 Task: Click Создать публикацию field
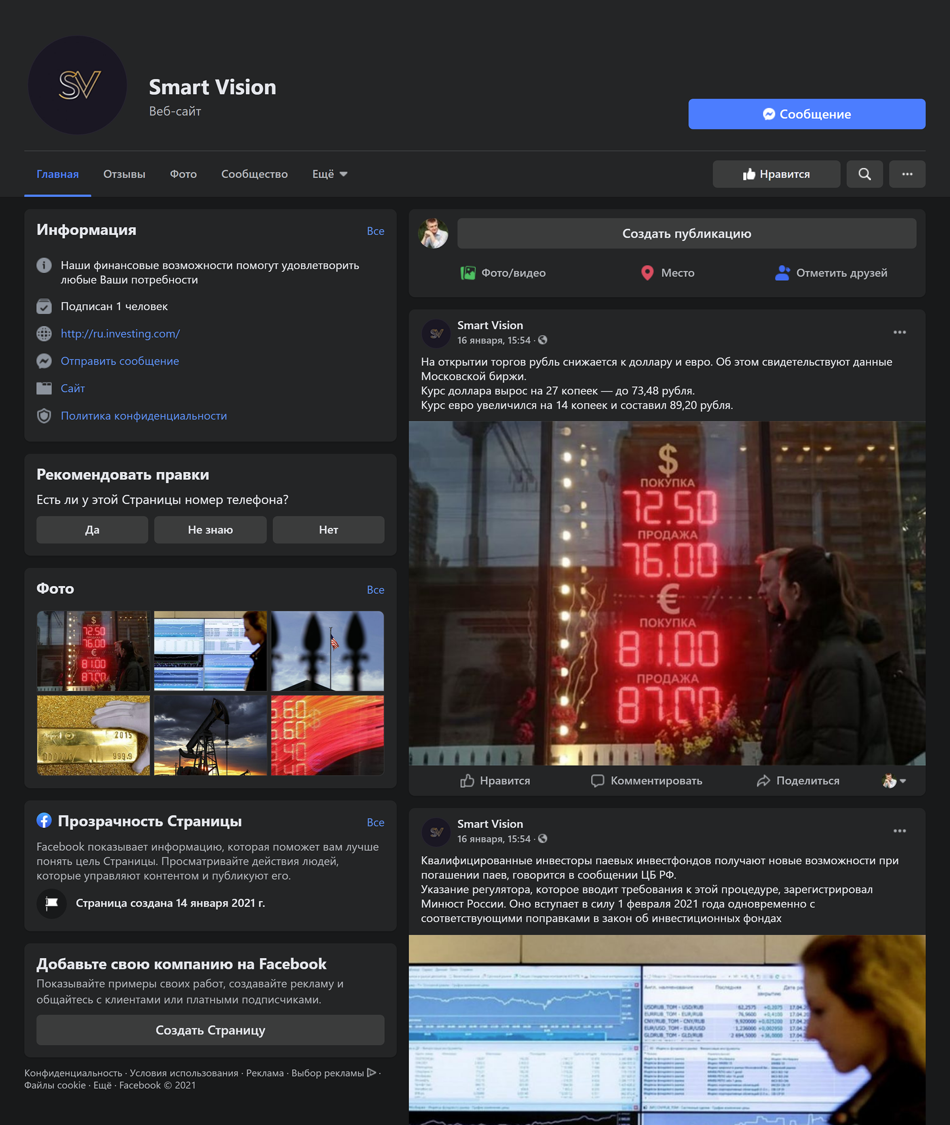[687, 233]
